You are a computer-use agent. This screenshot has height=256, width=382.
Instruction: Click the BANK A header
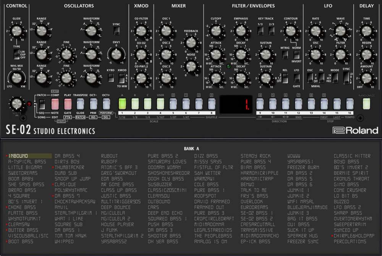click(x=191, y=149)
